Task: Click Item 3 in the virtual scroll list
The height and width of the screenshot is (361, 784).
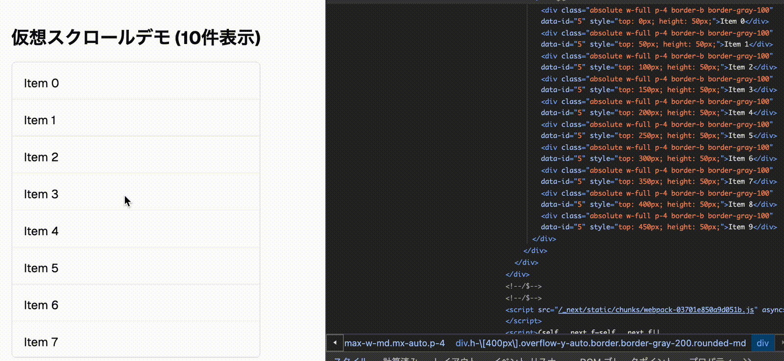Action: [x=136, y=192]
